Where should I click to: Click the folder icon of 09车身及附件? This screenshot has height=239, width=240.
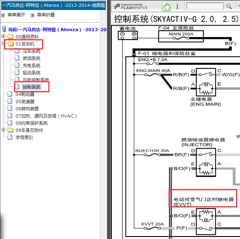point(10,130)
